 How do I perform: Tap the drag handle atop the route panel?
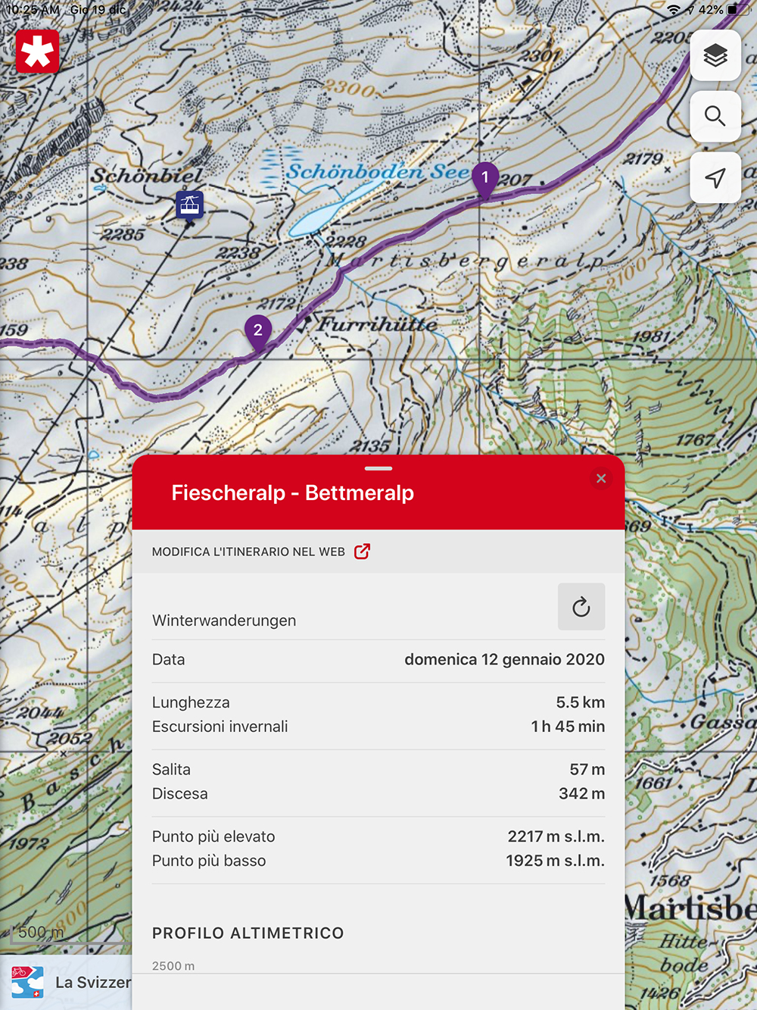tap(378, 468)
